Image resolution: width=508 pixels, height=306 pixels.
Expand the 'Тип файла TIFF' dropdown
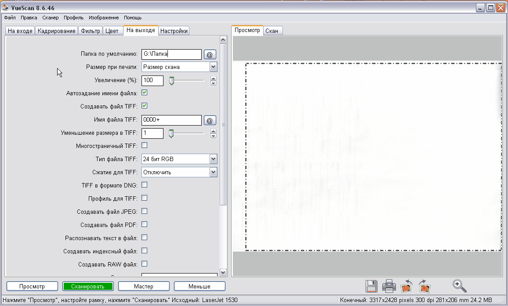(213, 159)
